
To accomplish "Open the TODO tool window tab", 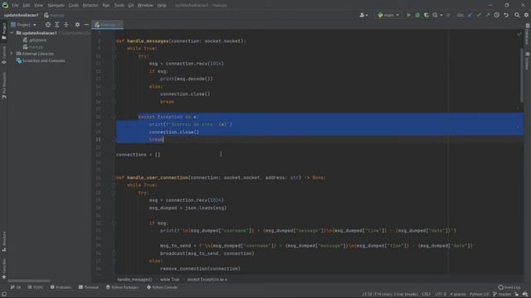I will pos(35,287).
